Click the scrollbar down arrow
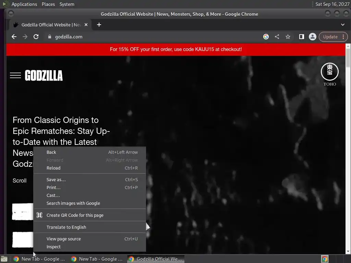 coord(348,251)
